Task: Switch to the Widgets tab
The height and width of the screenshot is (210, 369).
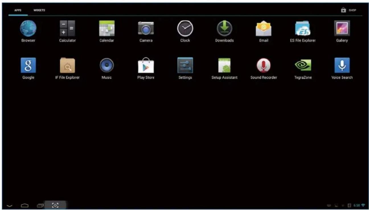Action: 39,10
